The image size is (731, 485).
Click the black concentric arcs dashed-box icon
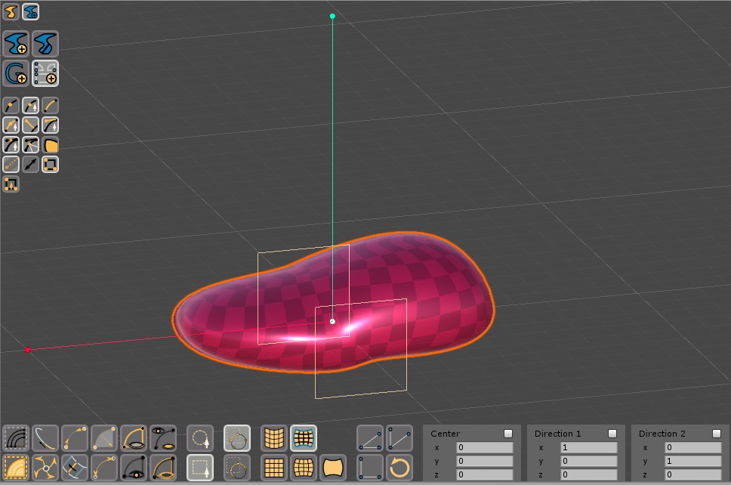(x=16, y=438)
